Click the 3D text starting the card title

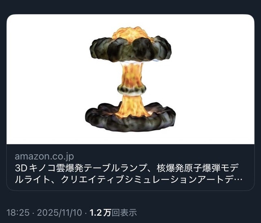(x=21, y=169)
